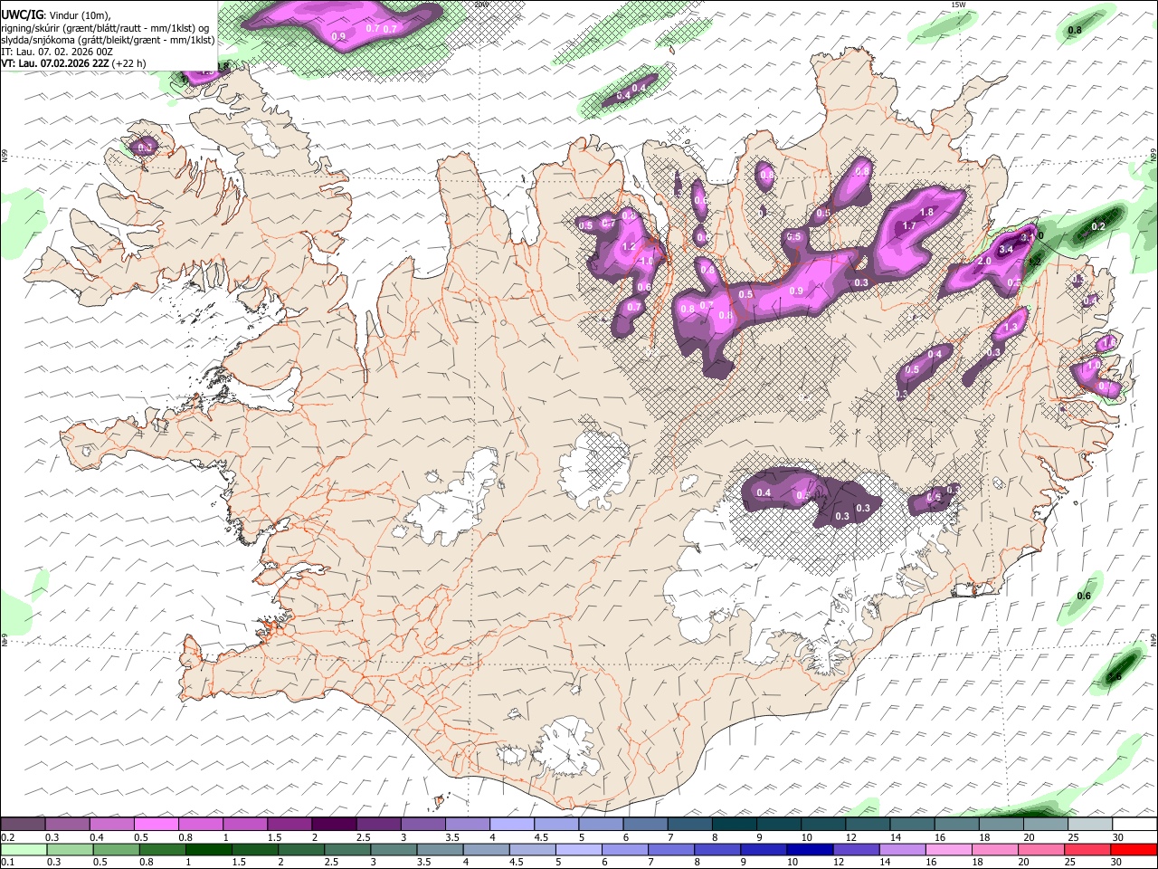
Task: Click the green '1.6' value offshore southeast
Action: click(1115, 677)
